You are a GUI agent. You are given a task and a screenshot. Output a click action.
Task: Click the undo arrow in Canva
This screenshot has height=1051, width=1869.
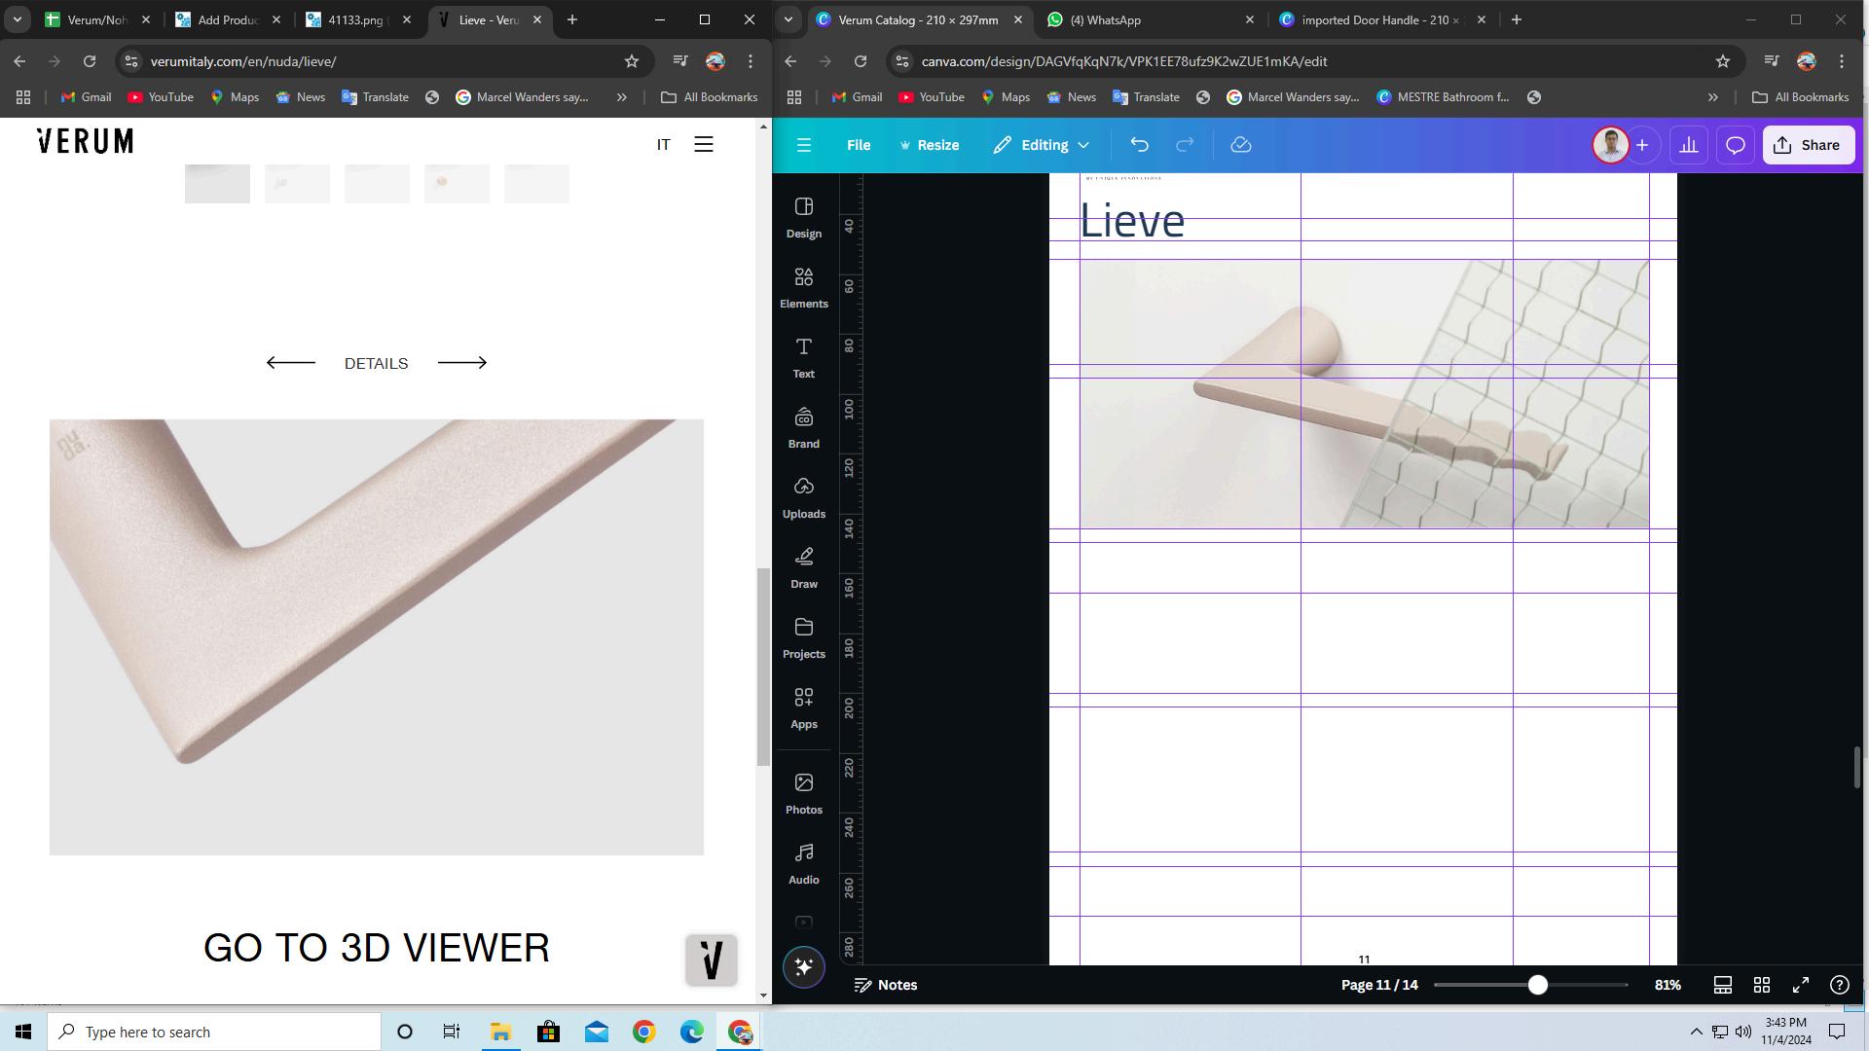(1139, 145)
